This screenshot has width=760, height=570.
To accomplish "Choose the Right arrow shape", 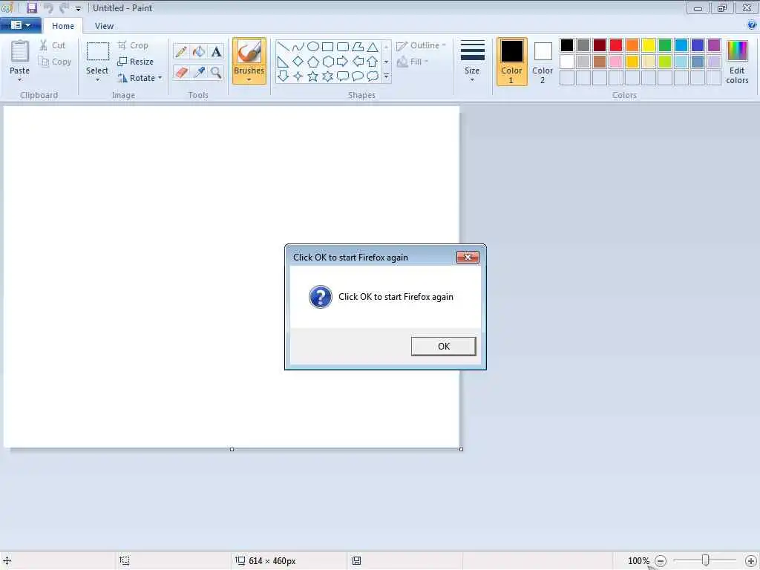I will click(343, 62).
